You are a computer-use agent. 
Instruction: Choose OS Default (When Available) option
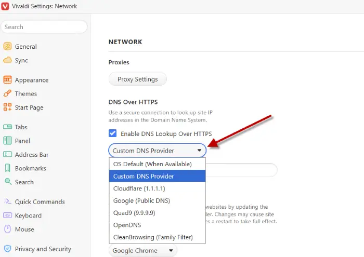[158, 164]
